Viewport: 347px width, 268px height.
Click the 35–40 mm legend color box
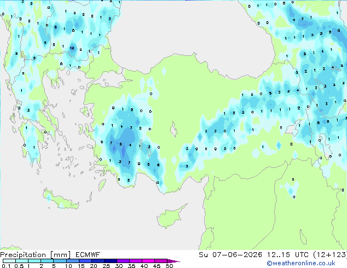[135, 261]
